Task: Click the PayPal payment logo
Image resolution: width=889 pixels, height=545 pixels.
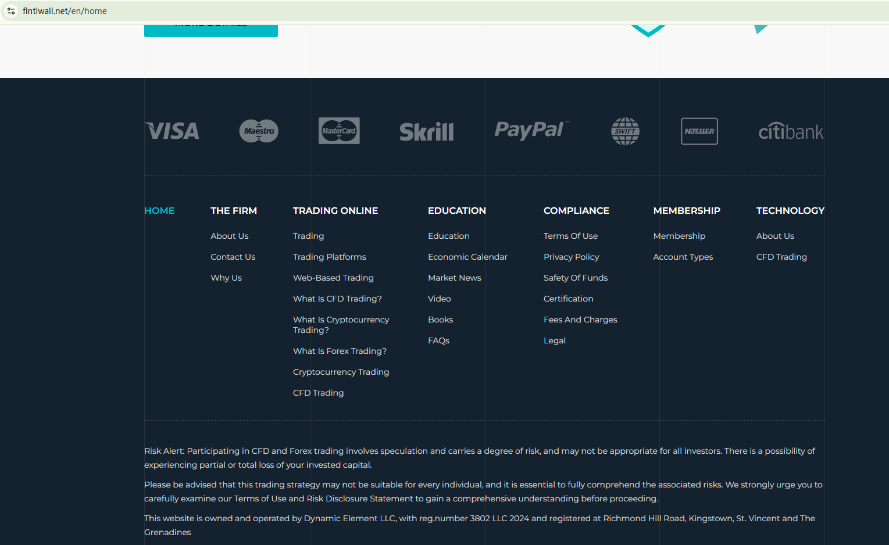Action: [531, 130]
